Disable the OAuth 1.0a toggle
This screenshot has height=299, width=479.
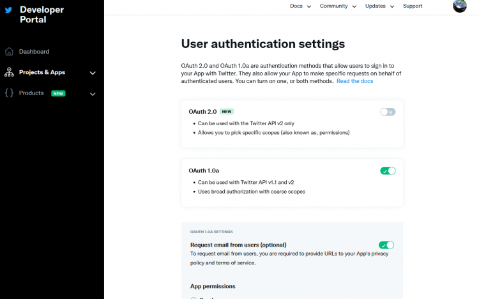click(388, 171)
